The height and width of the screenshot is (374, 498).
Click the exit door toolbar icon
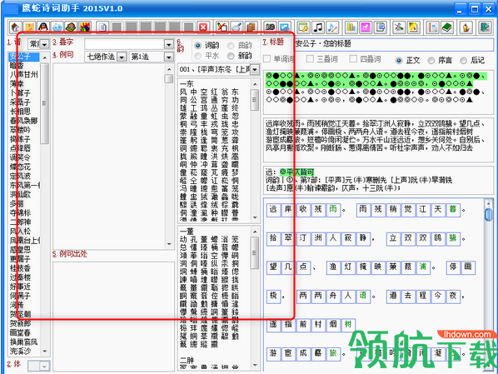point(485,27)
